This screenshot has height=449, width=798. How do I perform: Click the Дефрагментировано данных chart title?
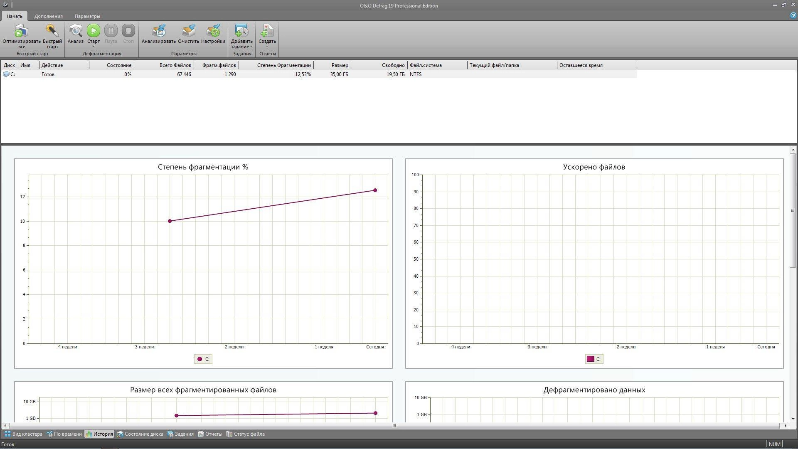point(594,390)
